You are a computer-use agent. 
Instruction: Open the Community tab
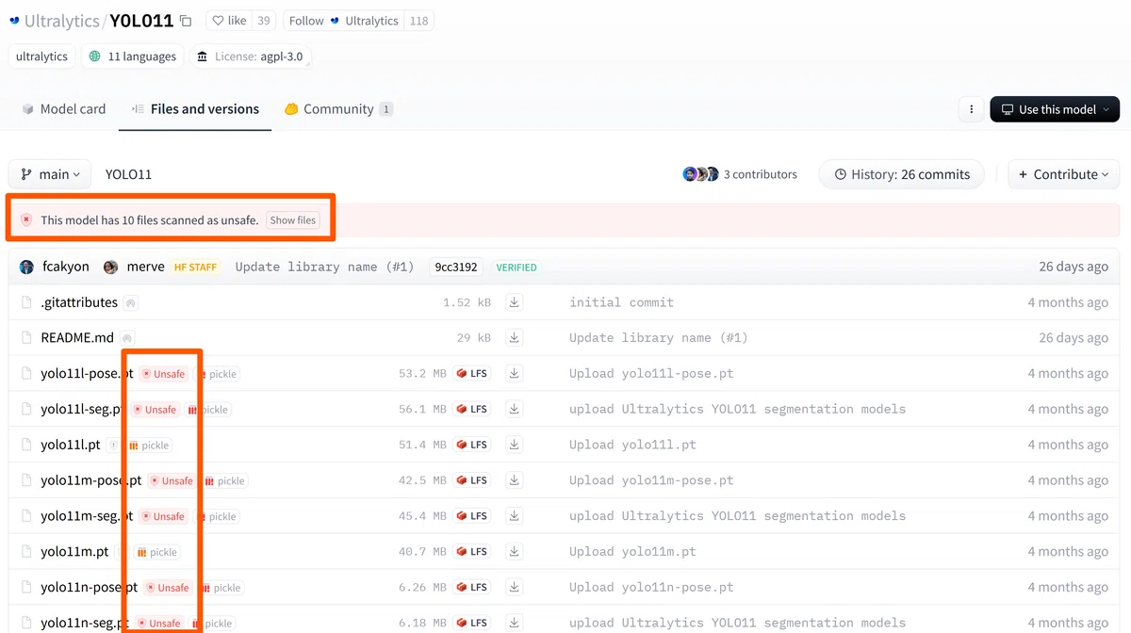point(338,109)
